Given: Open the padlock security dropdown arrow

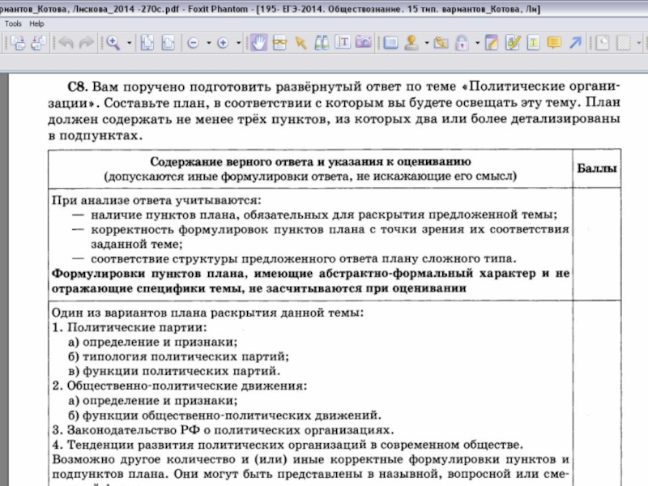Looking at the screenshot, I should pyautogui.click(x=477, y=43).
